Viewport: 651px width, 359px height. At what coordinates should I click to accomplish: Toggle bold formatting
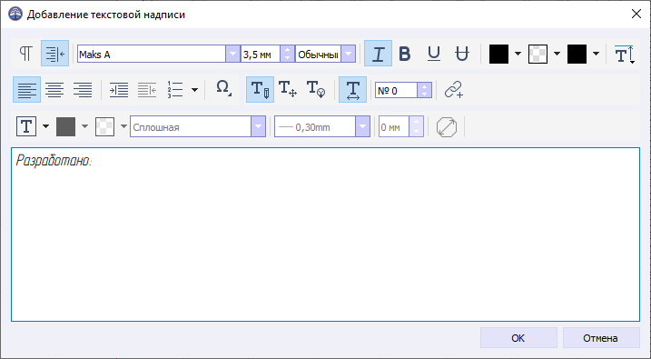point(405,54)
